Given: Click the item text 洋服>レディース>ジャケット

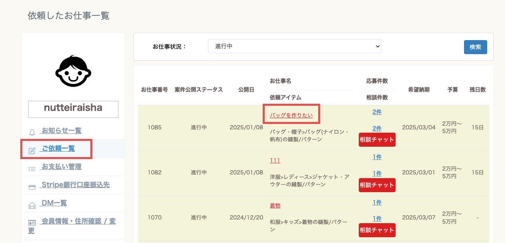Looking at the screenshot, I should (309, 181).
